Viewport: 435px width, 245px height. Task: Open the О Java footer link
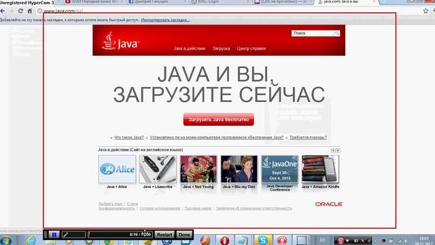coord(132,204)
